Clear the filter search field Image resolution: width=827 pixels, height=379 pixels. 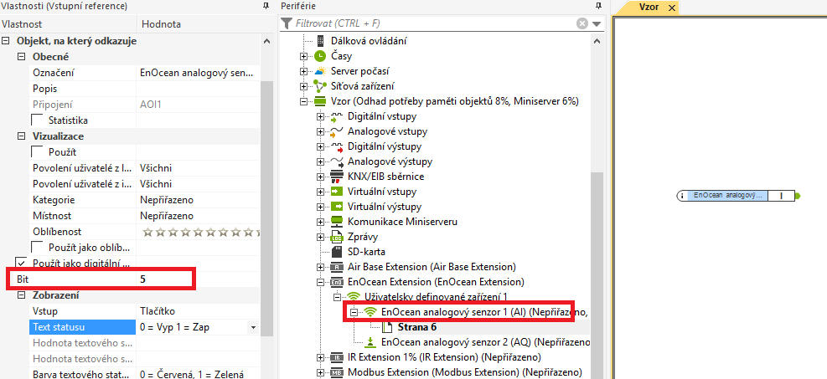point(581,24)
